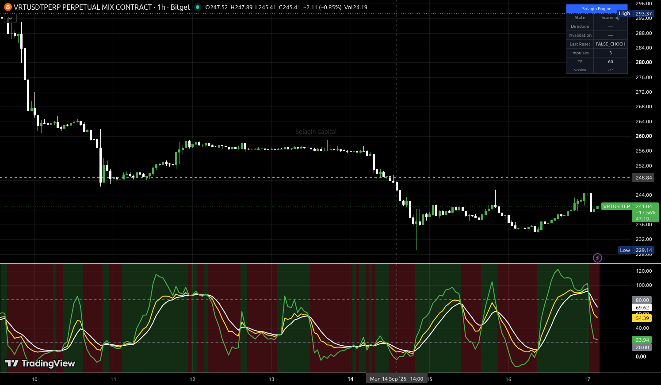
Task: Click the Invalidation row label
Action: click(580, 35)
